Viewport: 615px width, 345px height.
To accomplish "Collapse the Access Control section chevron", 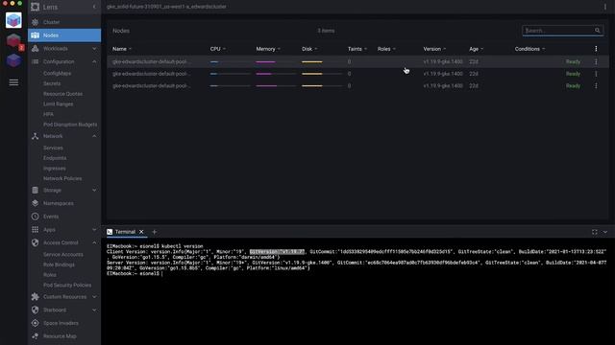I will [94, 242].
